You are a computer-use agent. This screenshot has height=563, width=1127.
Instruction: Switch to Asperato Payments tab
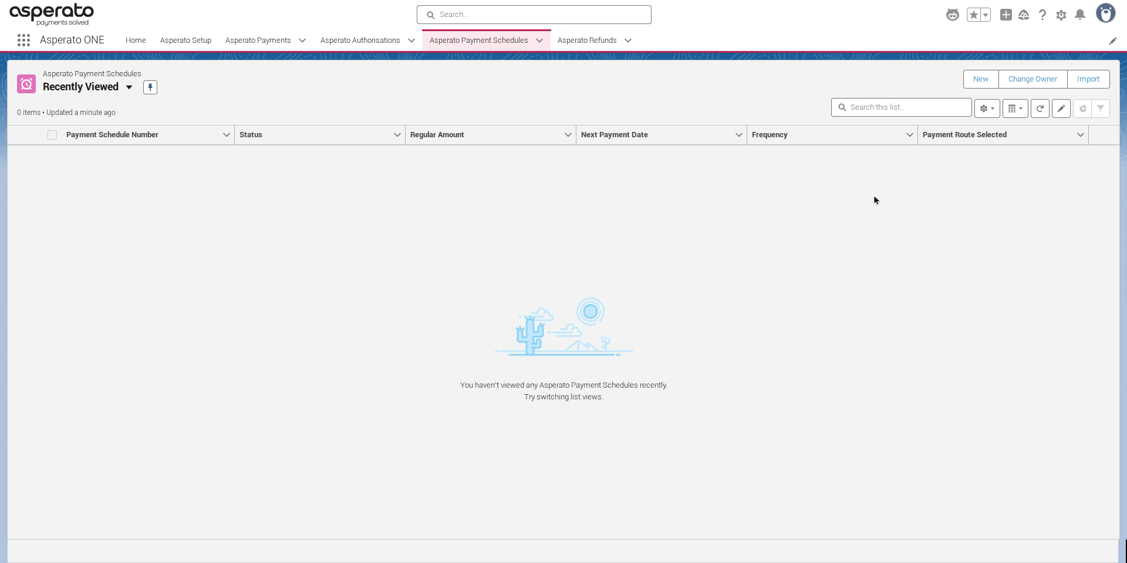pos(258,40)
